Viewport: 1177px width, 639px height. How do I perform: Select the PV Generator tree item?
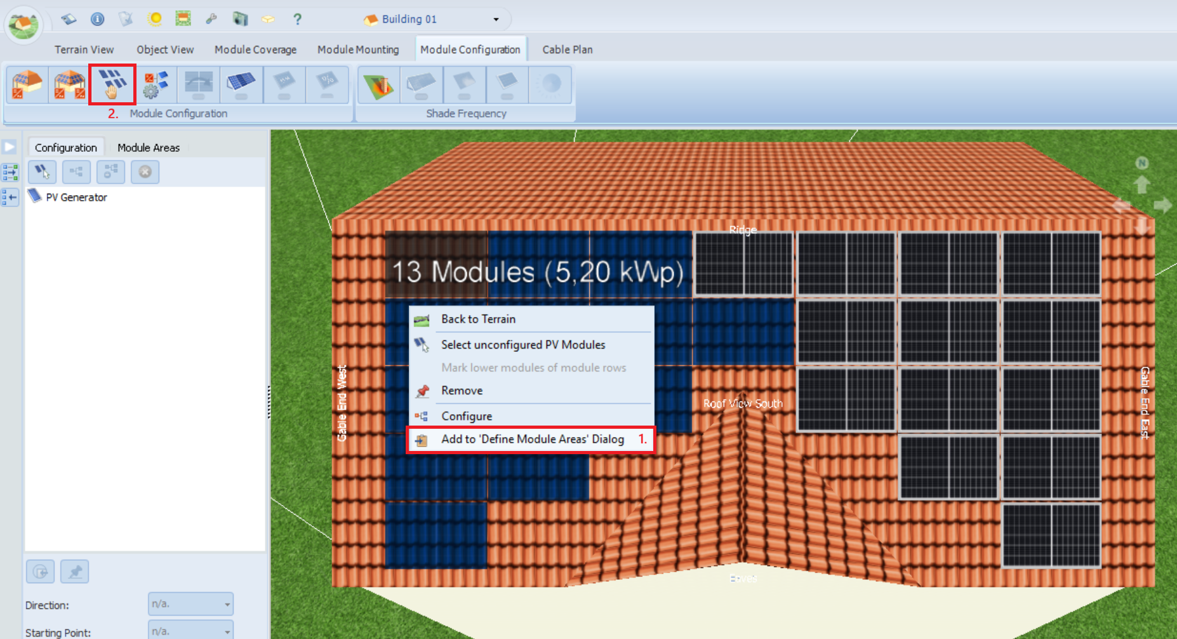click(76, 198)
